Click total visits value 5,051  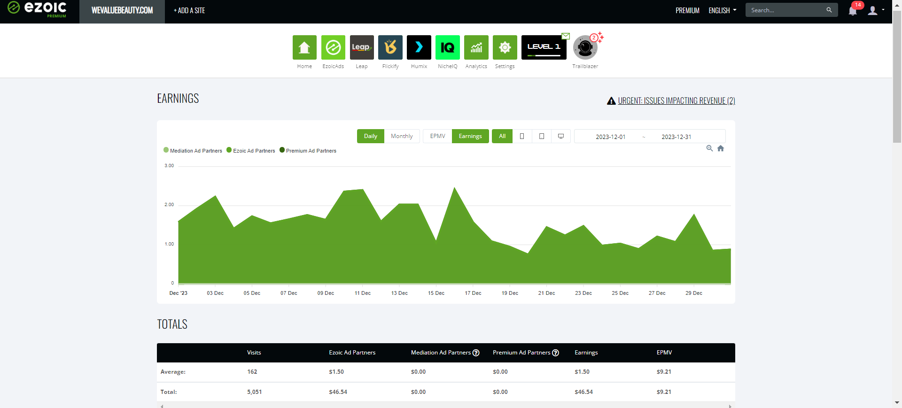click(x=255, y=392)
